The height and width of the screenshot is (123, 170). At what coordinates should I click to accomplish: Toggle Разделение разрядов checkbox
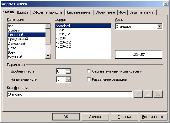pos(89,79)
